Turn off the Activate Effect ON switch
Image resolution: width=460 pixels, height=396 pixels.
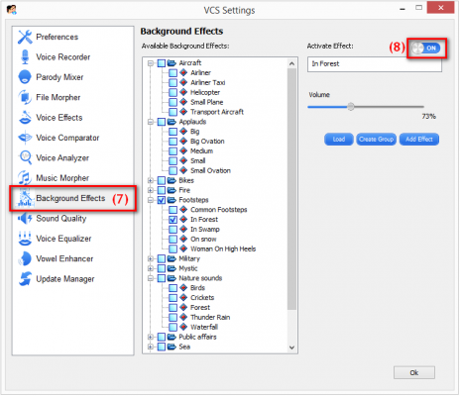426,49
